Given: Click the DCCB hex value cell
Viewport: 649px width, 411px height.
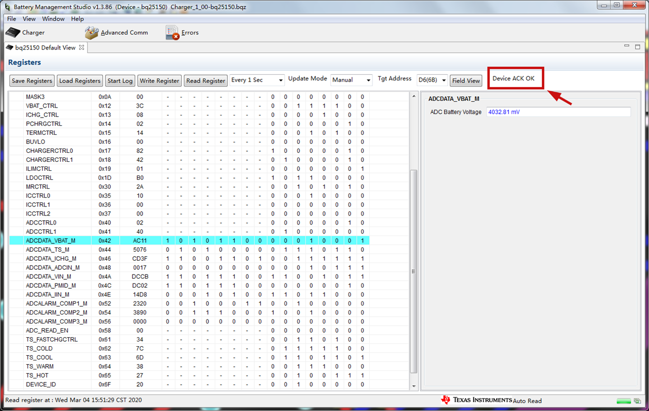Looking at the screenshot, I should 140,276.
